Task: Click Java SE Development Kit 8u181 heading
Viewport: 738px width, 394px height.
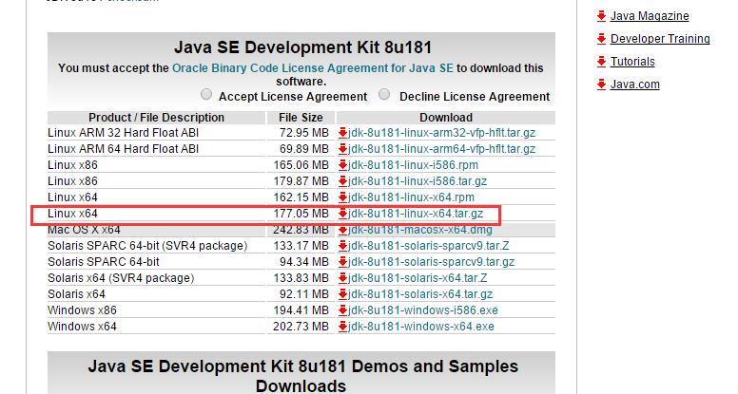Action: [x=302, y=47]
